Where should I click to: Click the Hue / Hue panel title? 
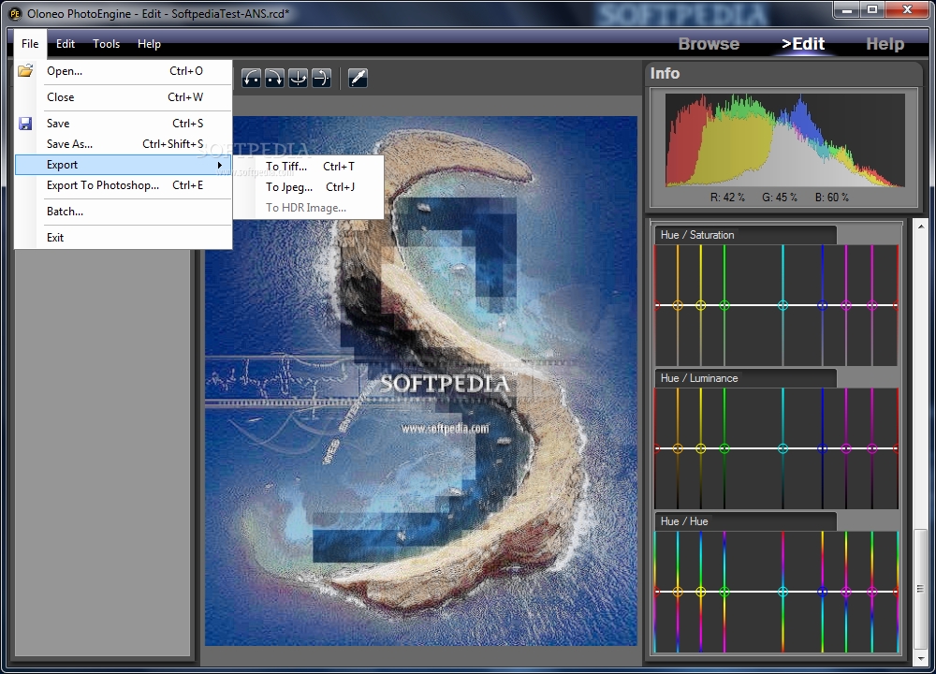(x=684, y=521)
